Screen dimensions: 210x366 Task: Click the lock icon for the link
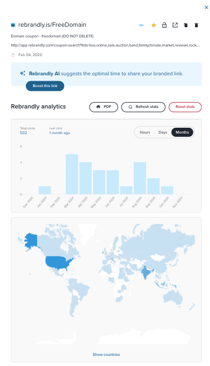pos(164,25)
